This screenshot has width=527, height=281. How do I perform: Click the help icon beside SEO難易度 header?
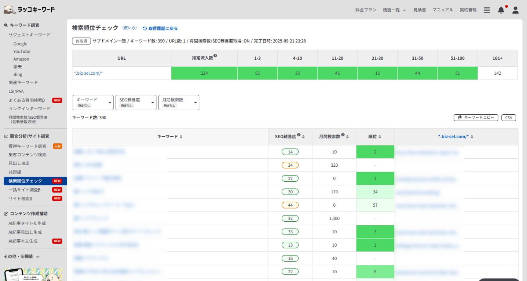pyautogui.click(x=299, y=135)
